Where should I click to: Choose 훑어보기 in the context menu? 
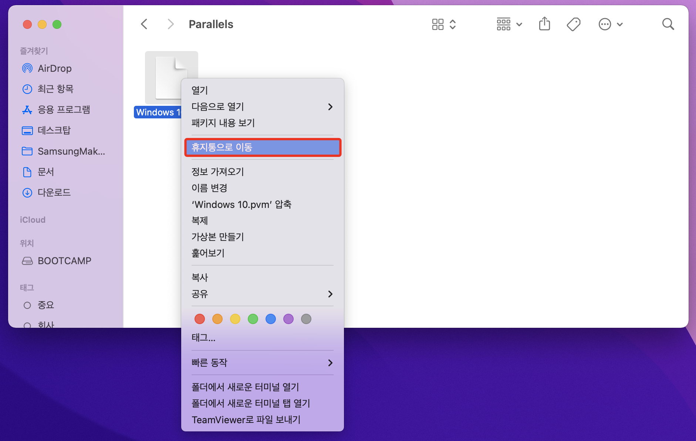pyautogui.click(x=263, y=253)
